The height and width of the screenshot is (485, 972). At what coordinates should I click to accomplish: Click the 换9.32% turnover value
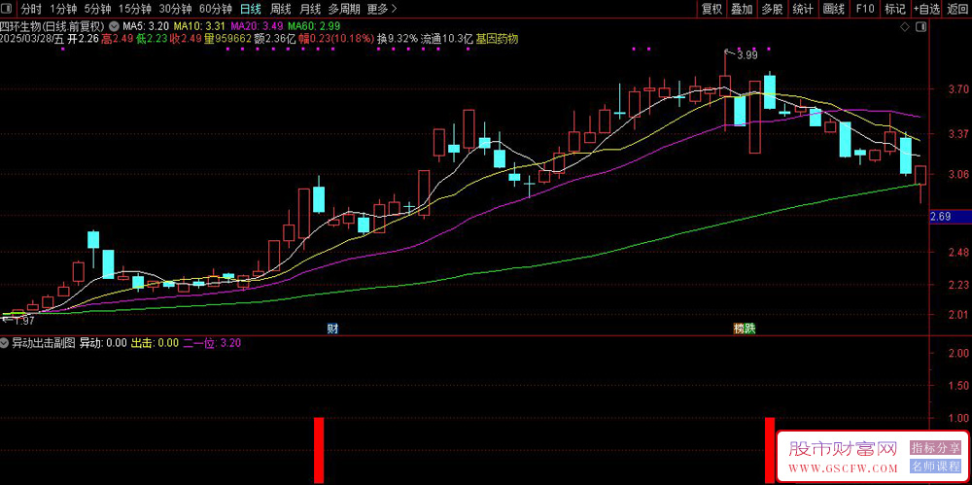click(398, 39)
